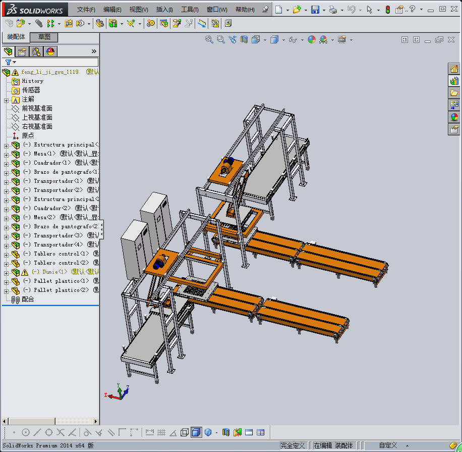The image size is (462, 452).
Task: Open the DisplayManager color-wheel tab
Action: click(x=50, y=51)
